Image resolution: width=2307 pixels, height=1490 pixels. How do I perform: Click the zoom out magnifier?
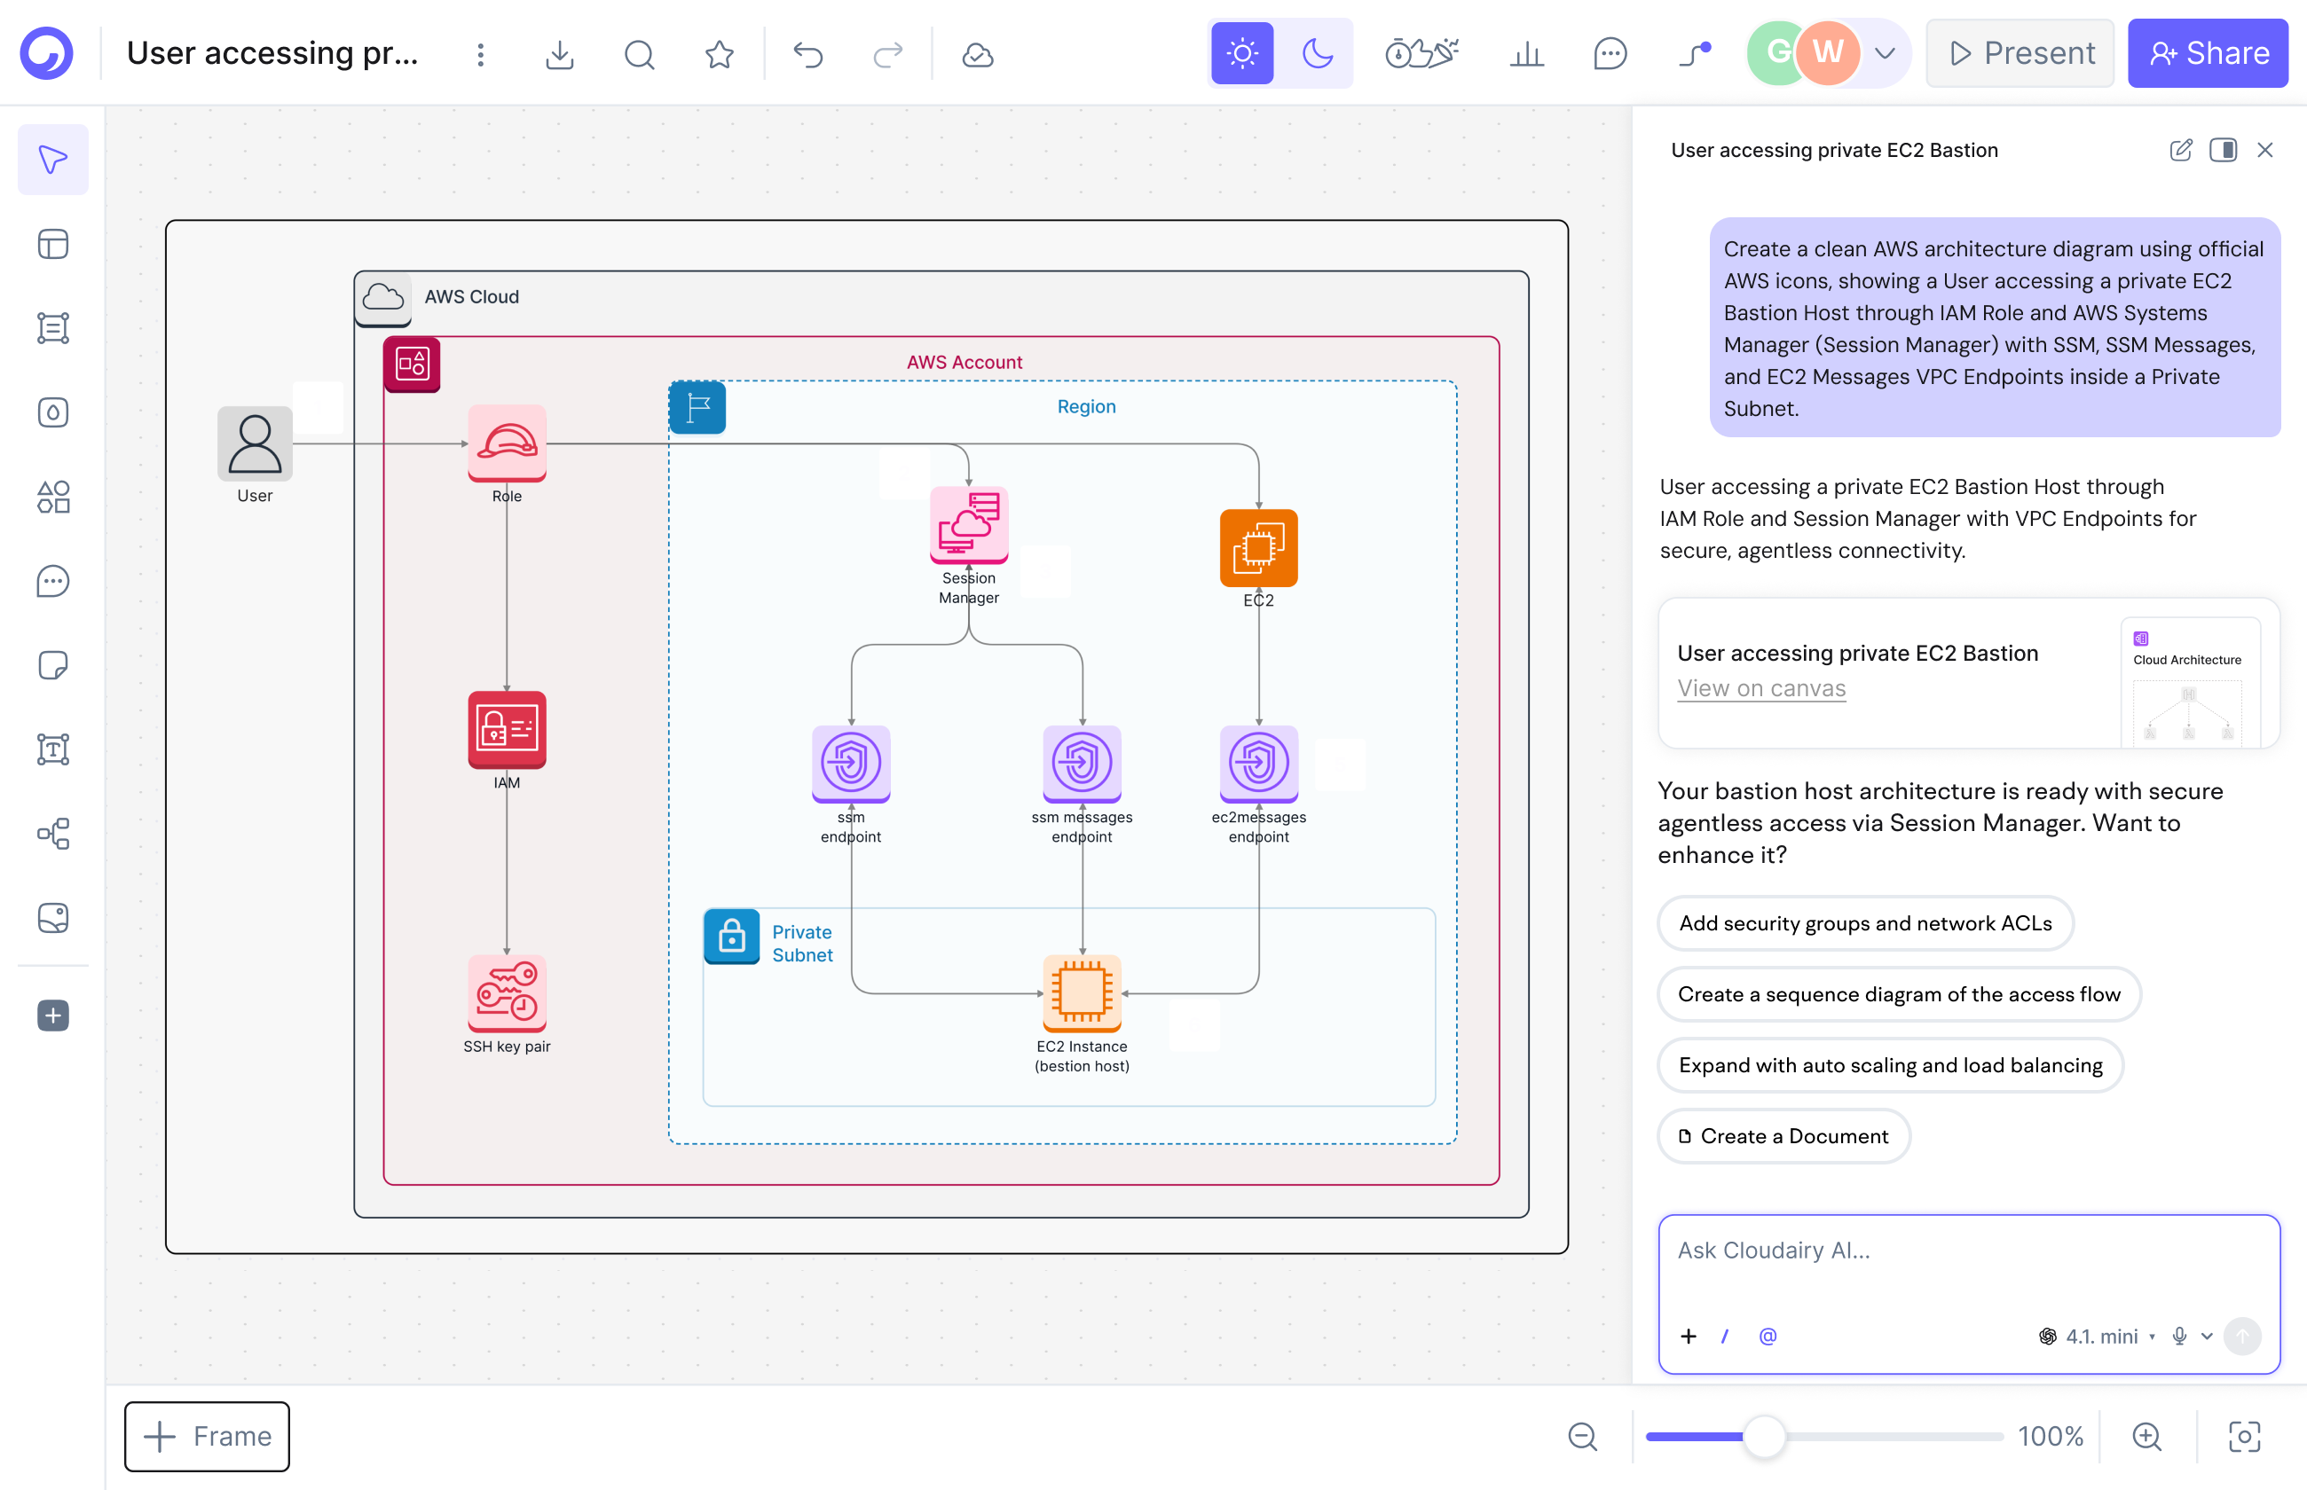point(1582,1436)
